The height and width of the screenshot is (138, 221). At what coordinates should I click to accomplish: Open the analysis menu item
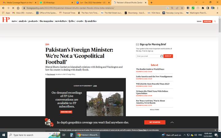click(x=22, y=21)
